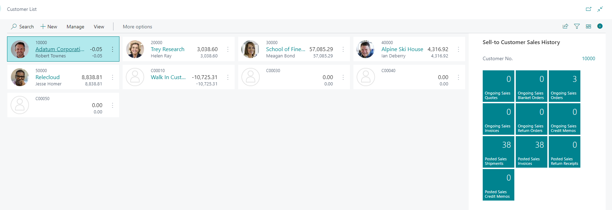The image size is (612, 210).
Task: Open the three-dot menu for Relecloud
Action: coord(112,77)
